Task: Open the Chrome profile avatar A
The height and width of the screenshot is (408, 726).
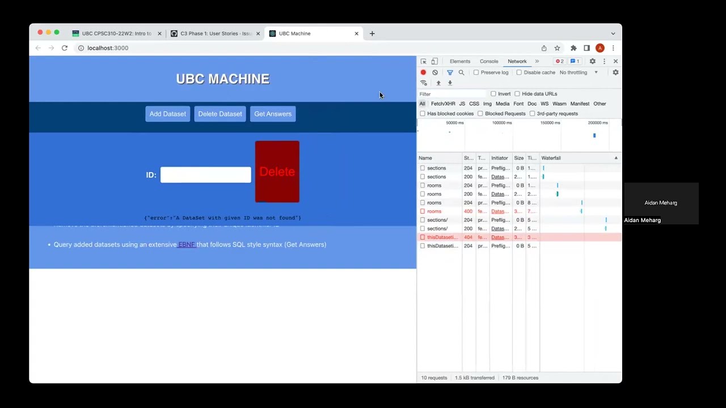Action: point(600,48)
